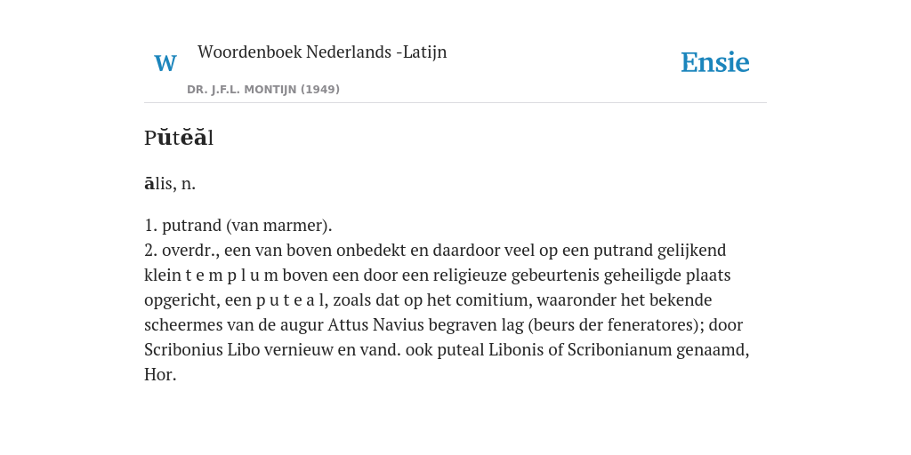The image size is (911, 455).
Task: Click definition one 'putrand (van marmer)'
Action: coord(247,225)
